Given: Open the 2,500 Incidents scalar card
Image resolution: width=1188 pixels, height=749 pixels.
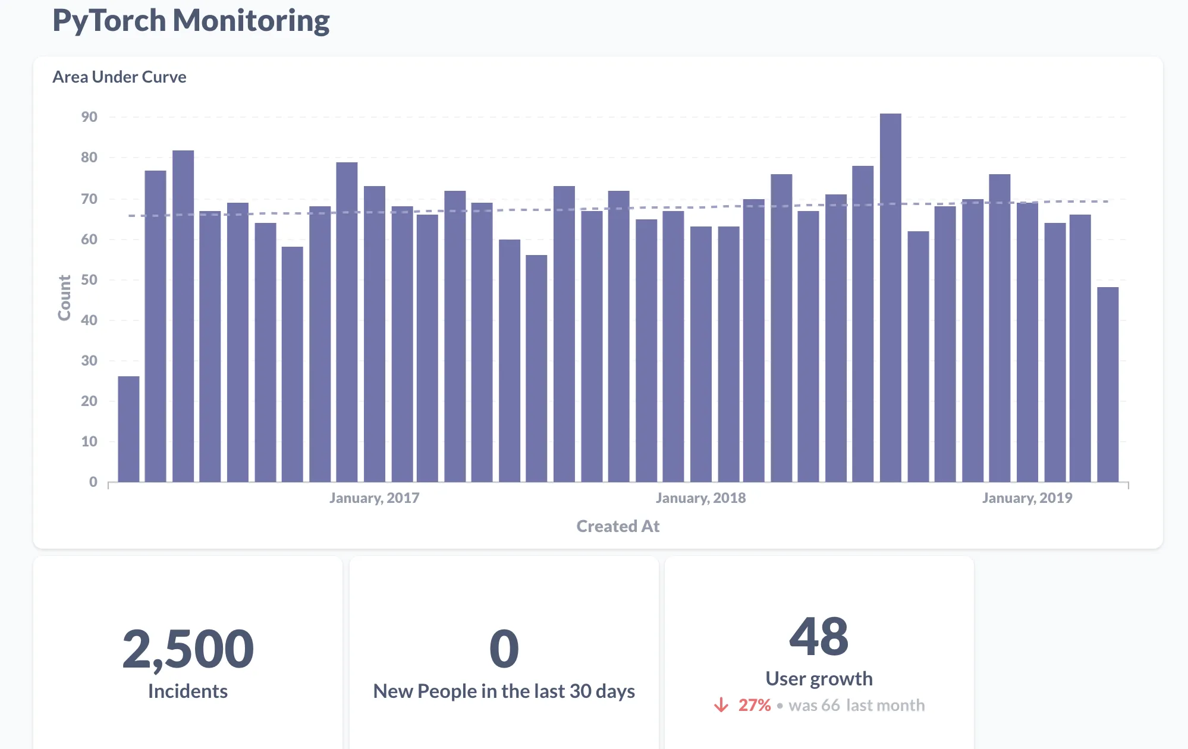Looking at the screenshot, I should point(188,653).
